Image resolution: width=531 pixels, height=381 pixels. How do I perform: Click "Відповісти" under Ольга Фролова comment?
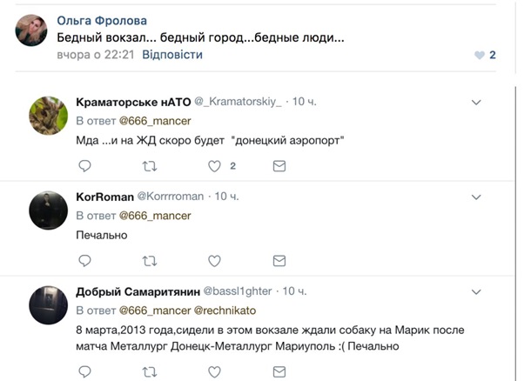[x=173, y=55]
